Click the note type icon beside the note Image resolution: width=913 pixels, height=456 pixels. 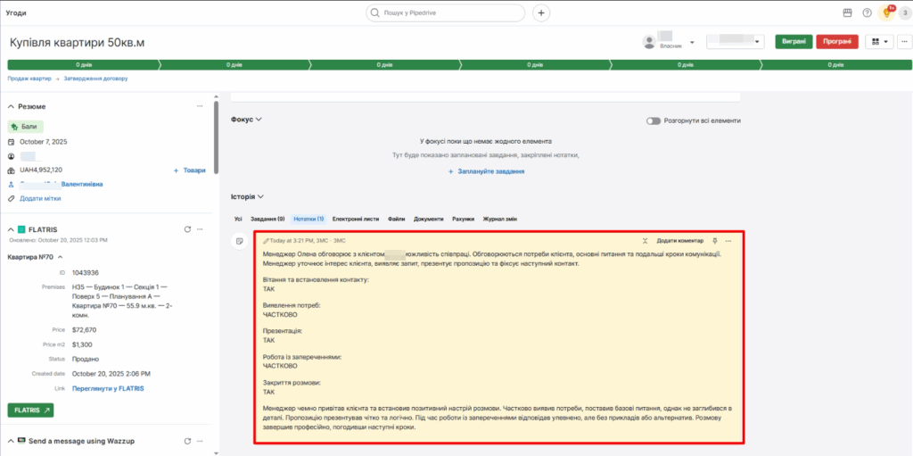click(239, 241)
